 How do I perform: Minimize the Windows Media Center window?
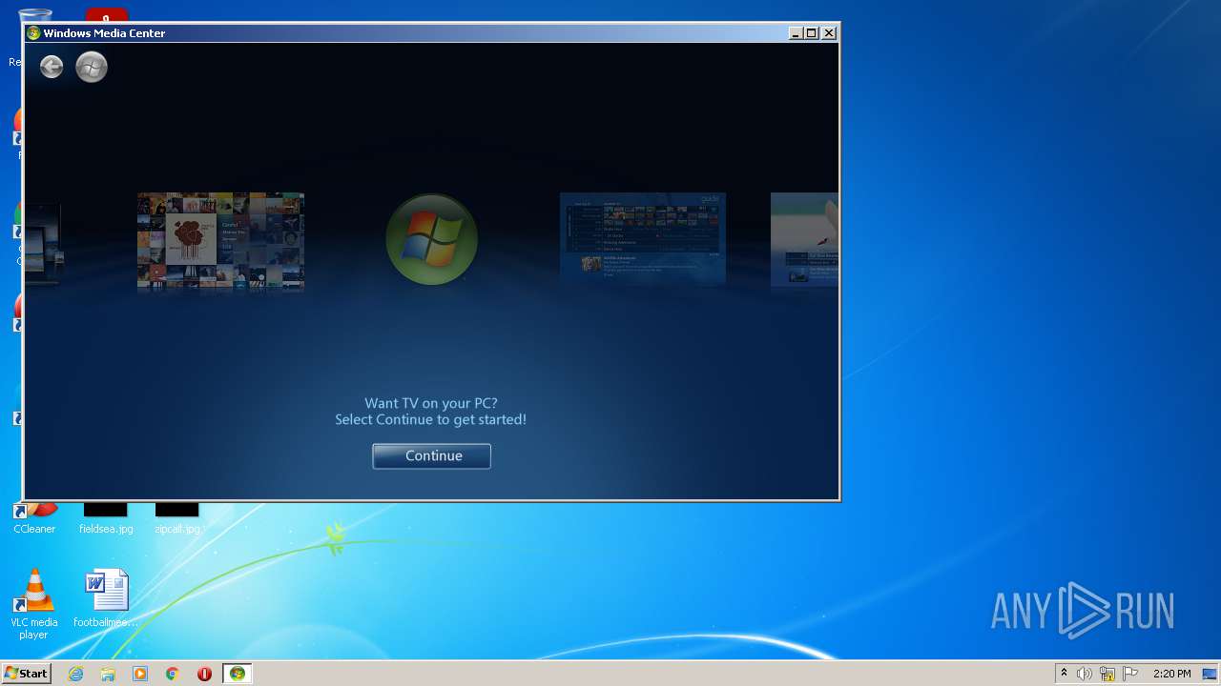tap(796, 32)
